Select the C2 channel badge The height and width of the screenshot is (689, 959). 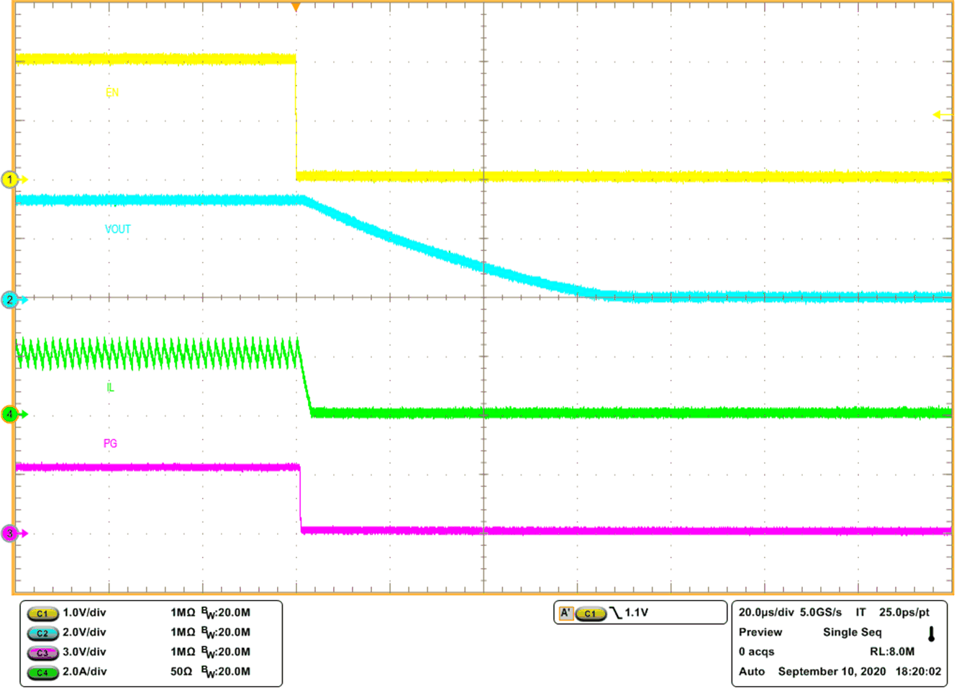[42, 633]
